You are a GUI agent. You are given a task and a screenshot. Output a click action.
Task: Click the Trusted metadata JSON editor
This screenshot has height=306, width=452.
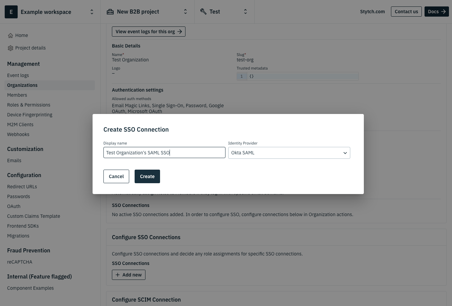click(x=303, y=76)
